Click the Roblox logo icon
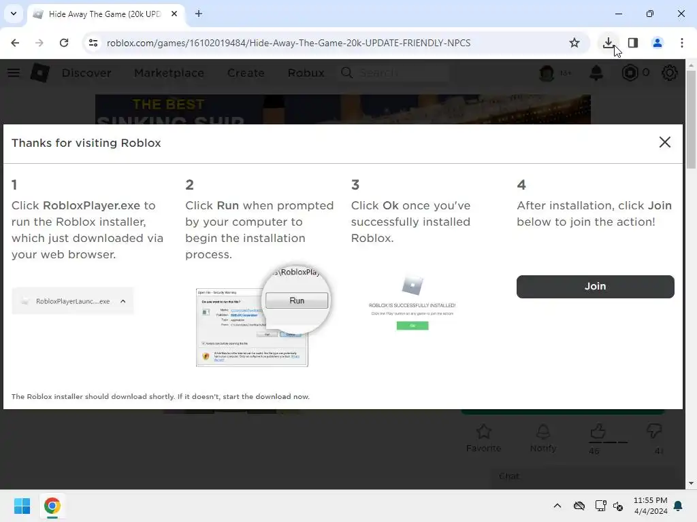Image resolution: width=697 pixels, height=522 pixels. pos(40,73)
